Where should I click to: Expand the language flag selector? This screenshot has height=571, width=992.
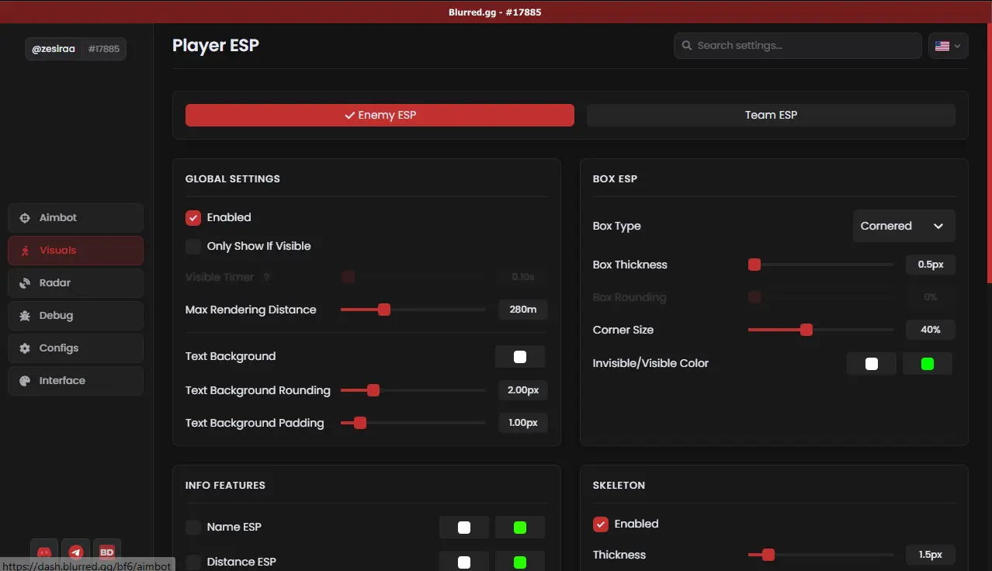948,46
